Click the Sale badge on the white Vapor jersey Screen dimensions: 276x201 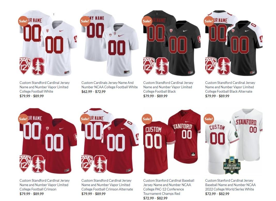click(23, 21)
